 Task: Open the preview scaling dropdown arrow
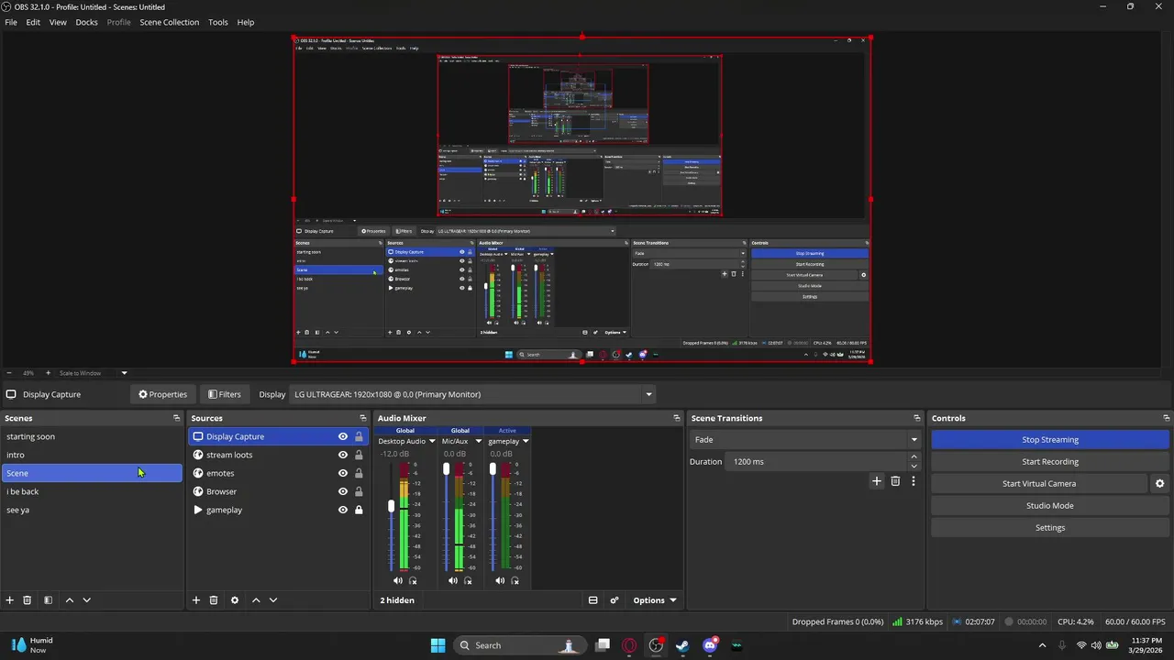pos(124,373)
